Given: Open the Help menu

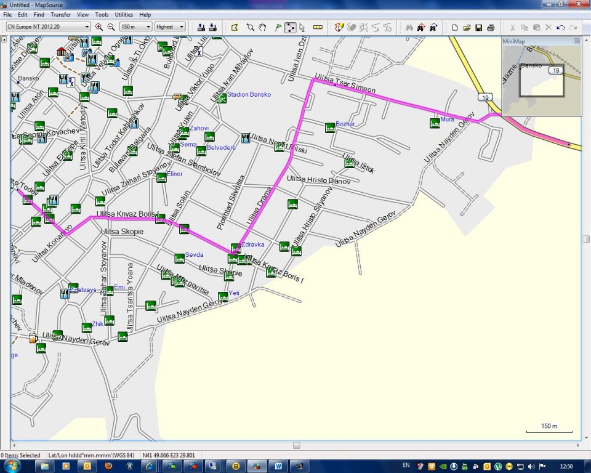Looking at the screenshot, I should pos(145,15).
